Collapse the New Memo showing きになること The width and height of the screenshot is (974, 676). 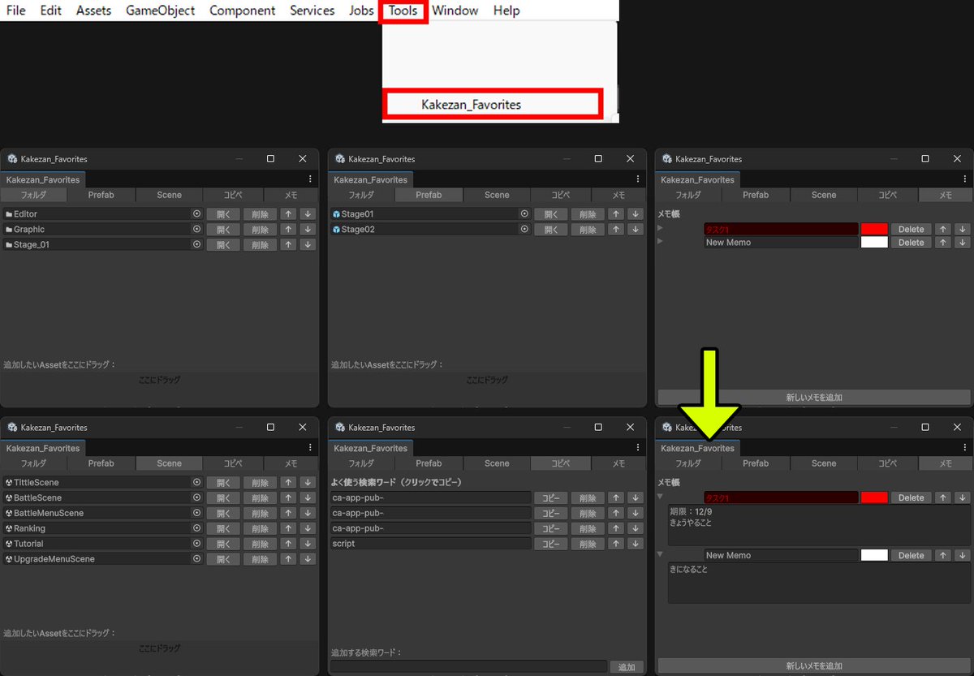coord(660,555)
